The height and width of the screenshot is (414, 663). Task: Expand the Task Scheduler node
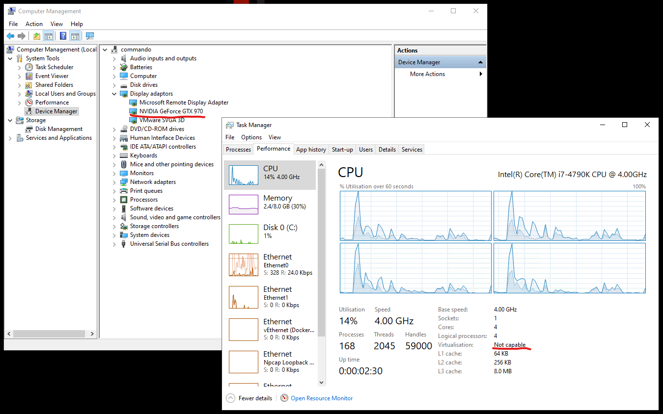20,67
